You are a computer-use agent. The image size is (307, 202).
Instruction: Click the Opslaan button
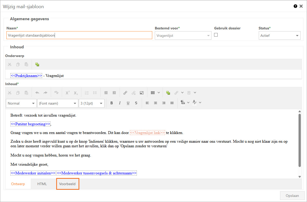(x=292, y=196)
